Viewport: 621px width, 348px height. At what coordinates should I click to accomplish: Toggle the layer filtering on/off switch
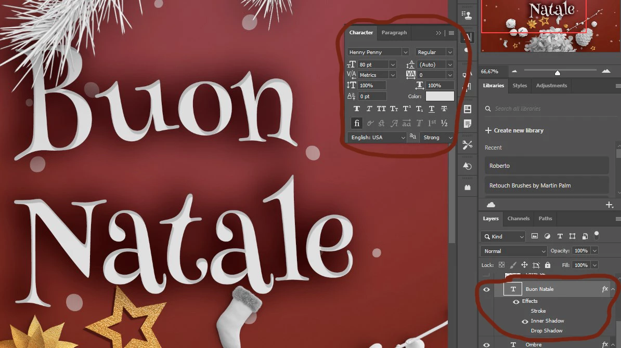click(x=597, y=235)
